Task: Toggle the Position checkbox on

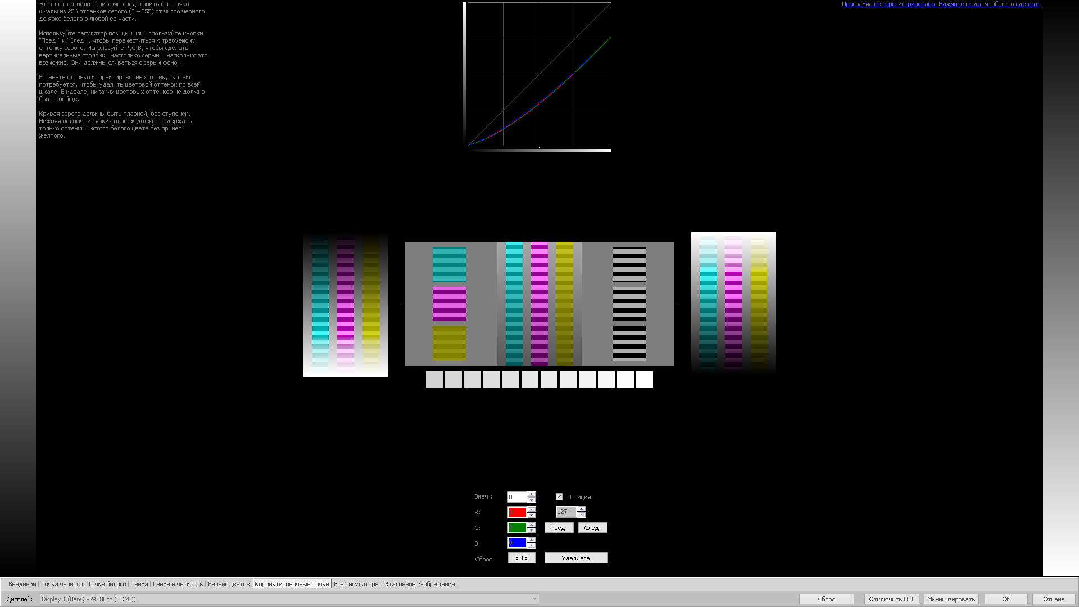Action: (560, 497)
